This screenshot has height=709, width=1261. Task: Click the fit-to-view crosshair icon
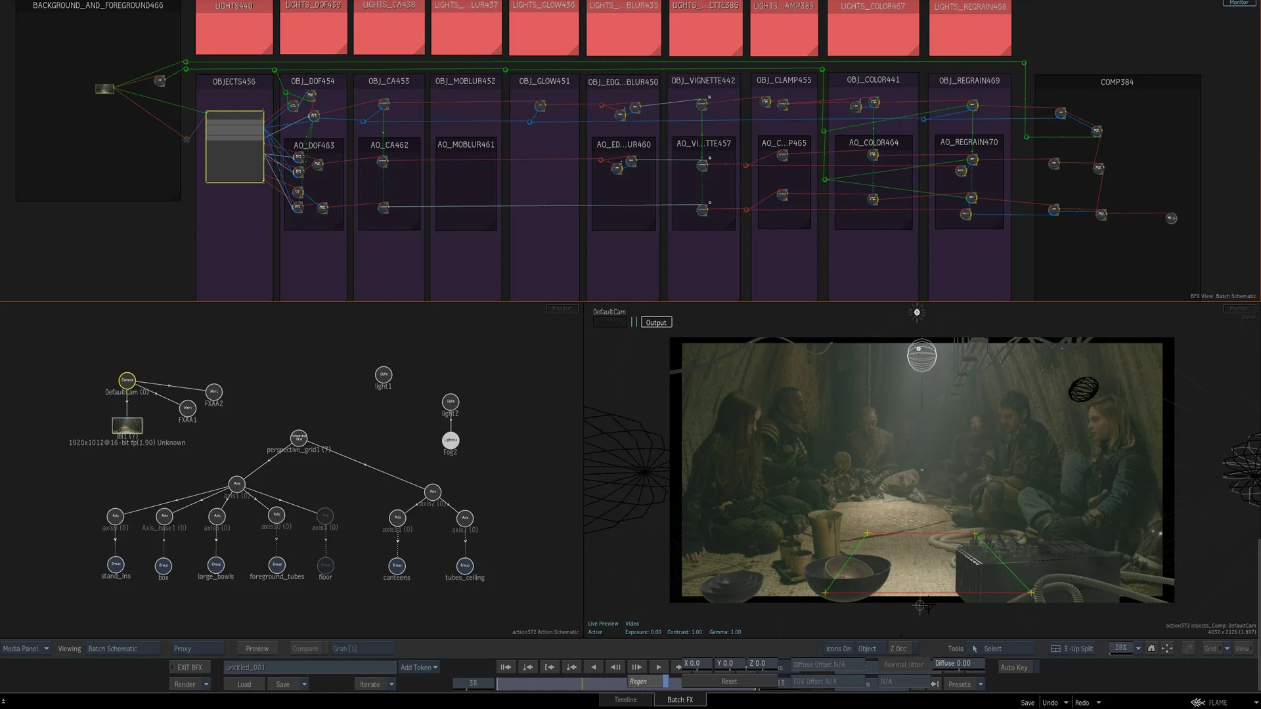1167,649
